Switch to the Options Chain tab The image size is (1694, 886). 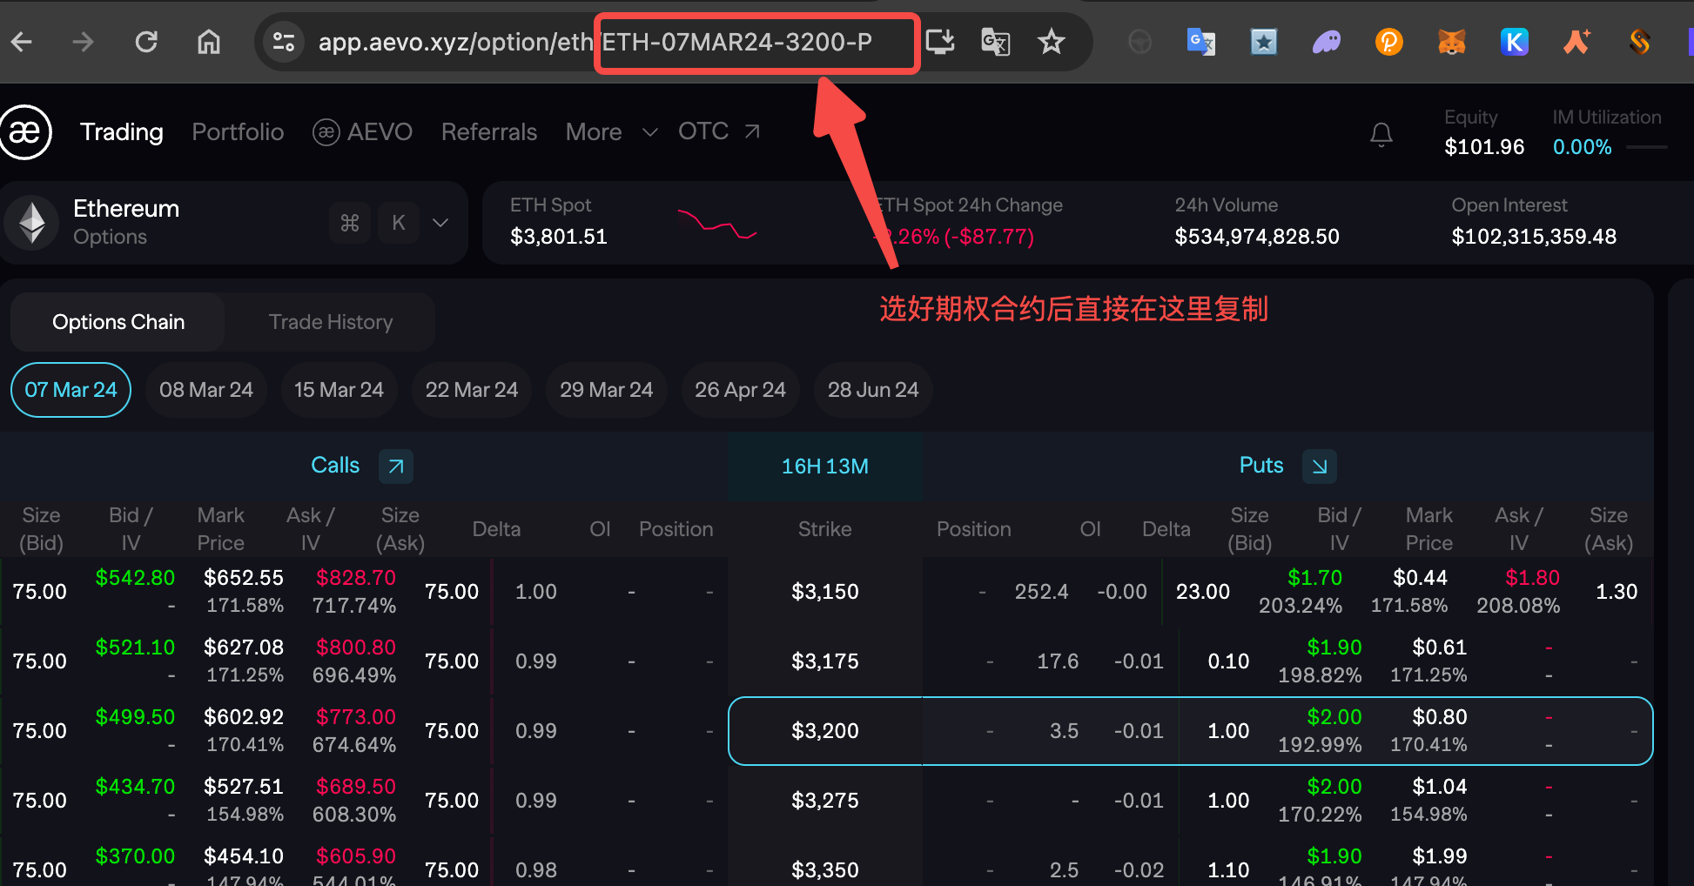tap(118, 322)
